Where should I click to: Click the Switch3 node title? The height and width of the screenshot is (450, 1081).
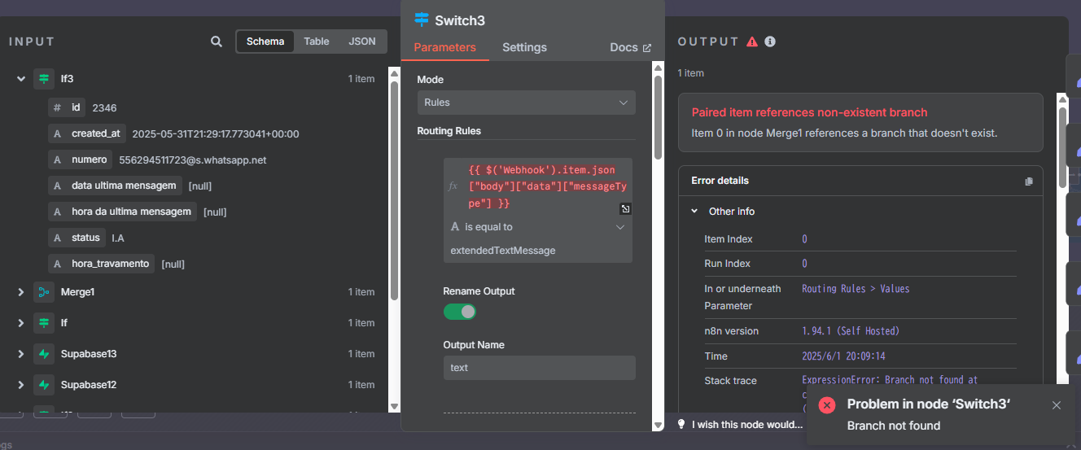[460, 20]
